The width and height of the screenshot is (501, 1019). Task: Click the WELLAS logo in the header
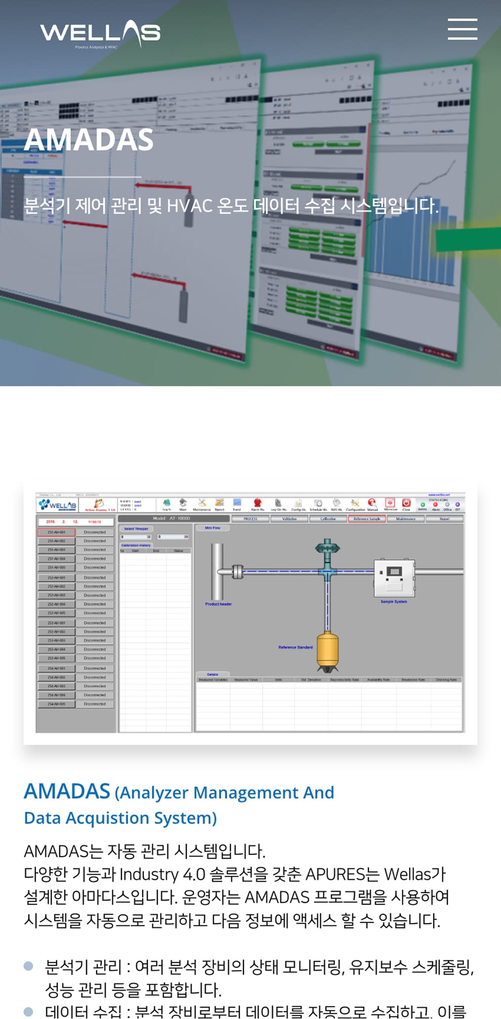100,34
